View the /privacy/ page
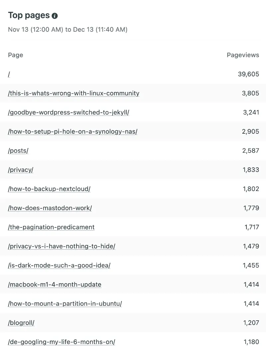The height and width of the screenshot is (356, 266). coord(20,170)
